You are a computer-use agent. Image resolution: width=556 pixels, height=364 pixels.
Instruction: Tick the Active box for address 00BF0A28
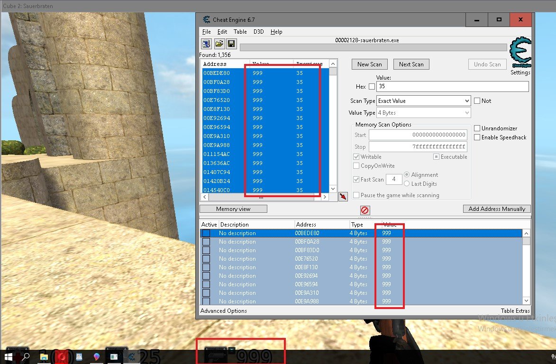click(x=206, y=242)
